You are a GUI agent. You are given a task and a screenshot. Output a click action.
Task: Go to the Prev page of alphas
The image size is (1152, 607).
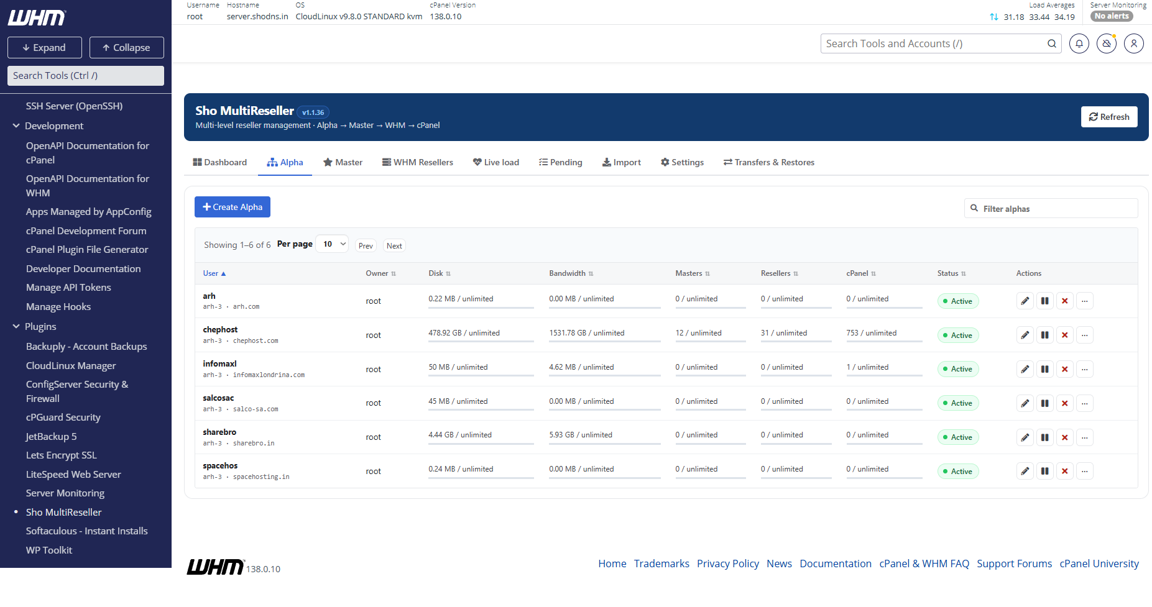click(x=366, y=246)
